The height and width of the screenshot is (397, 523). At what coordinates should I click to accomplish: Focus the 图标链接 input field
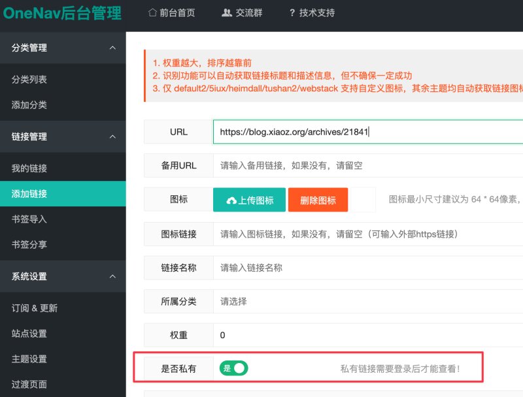tap(368, 234)
